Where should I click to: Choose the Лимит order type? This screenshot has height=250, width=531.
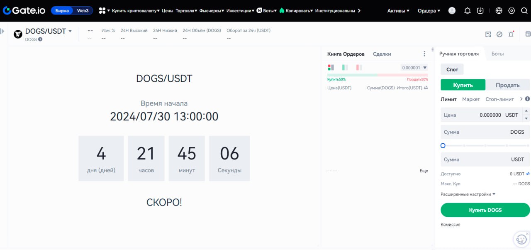[x=448, y=99]
